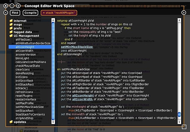190x132 pixels.
Task: Open the msgs folder
Action: pyautogui.click(x=16, y=24)
